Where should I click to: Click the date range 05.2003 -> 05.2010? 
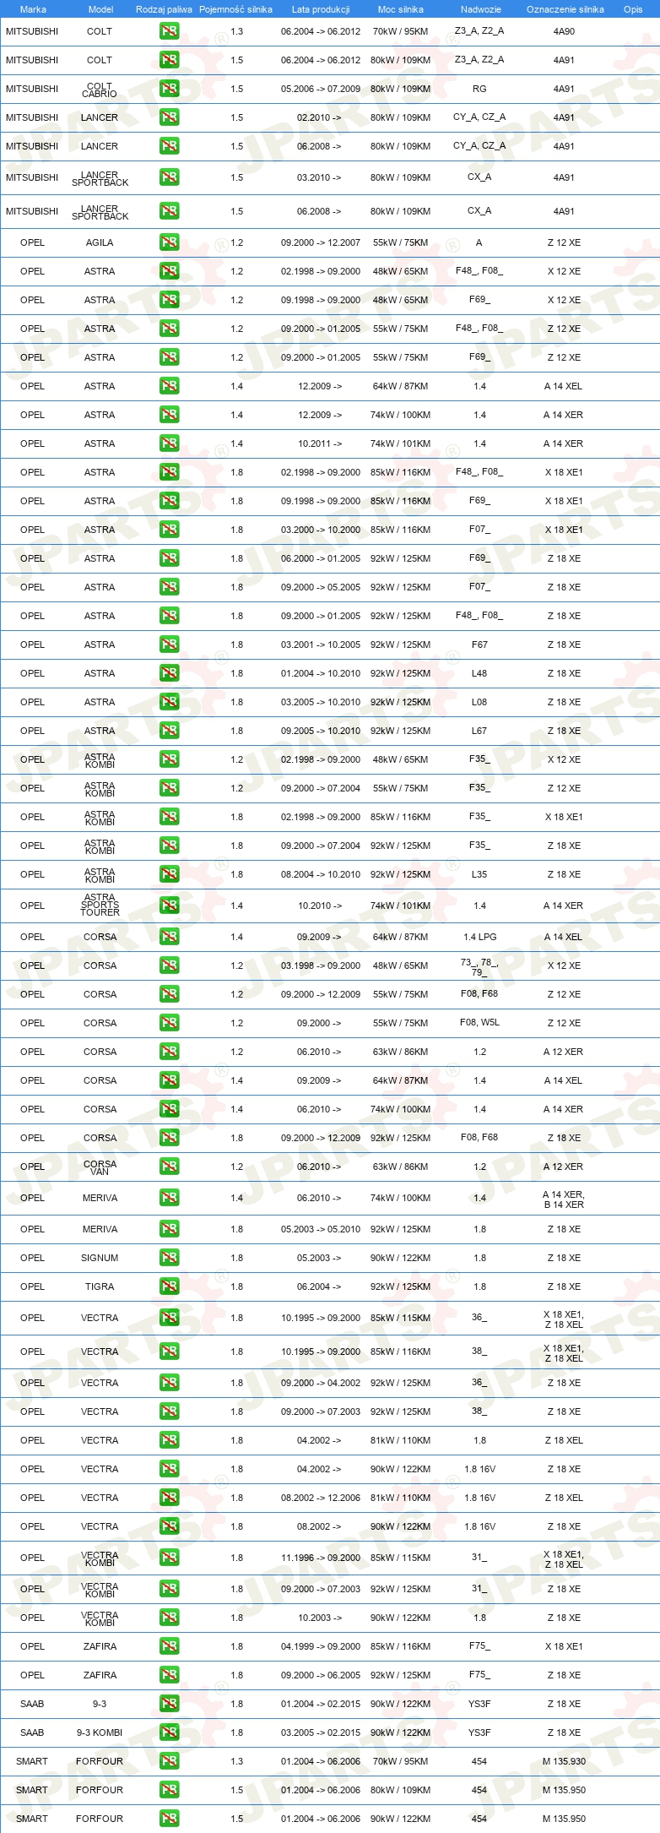click(321, 1229)
